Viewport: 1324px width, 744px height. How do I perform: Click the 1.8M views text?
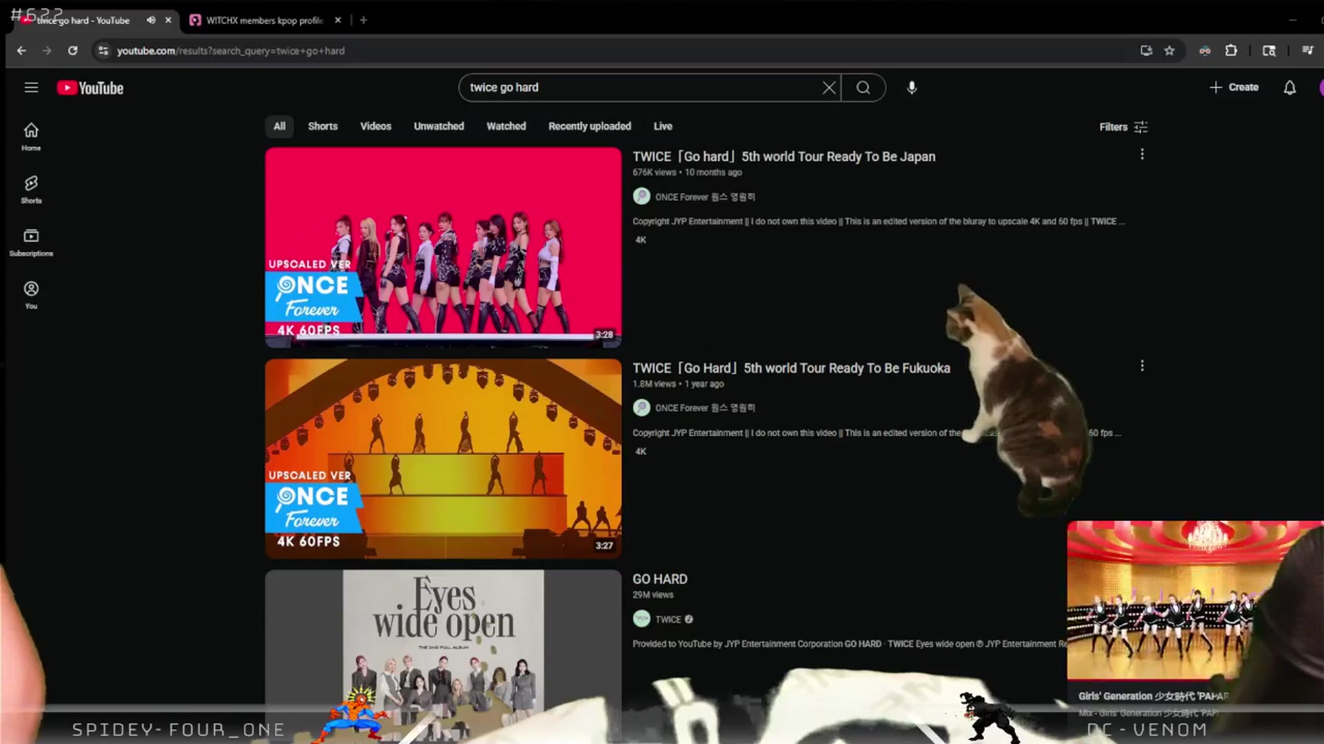coord(654,384)
